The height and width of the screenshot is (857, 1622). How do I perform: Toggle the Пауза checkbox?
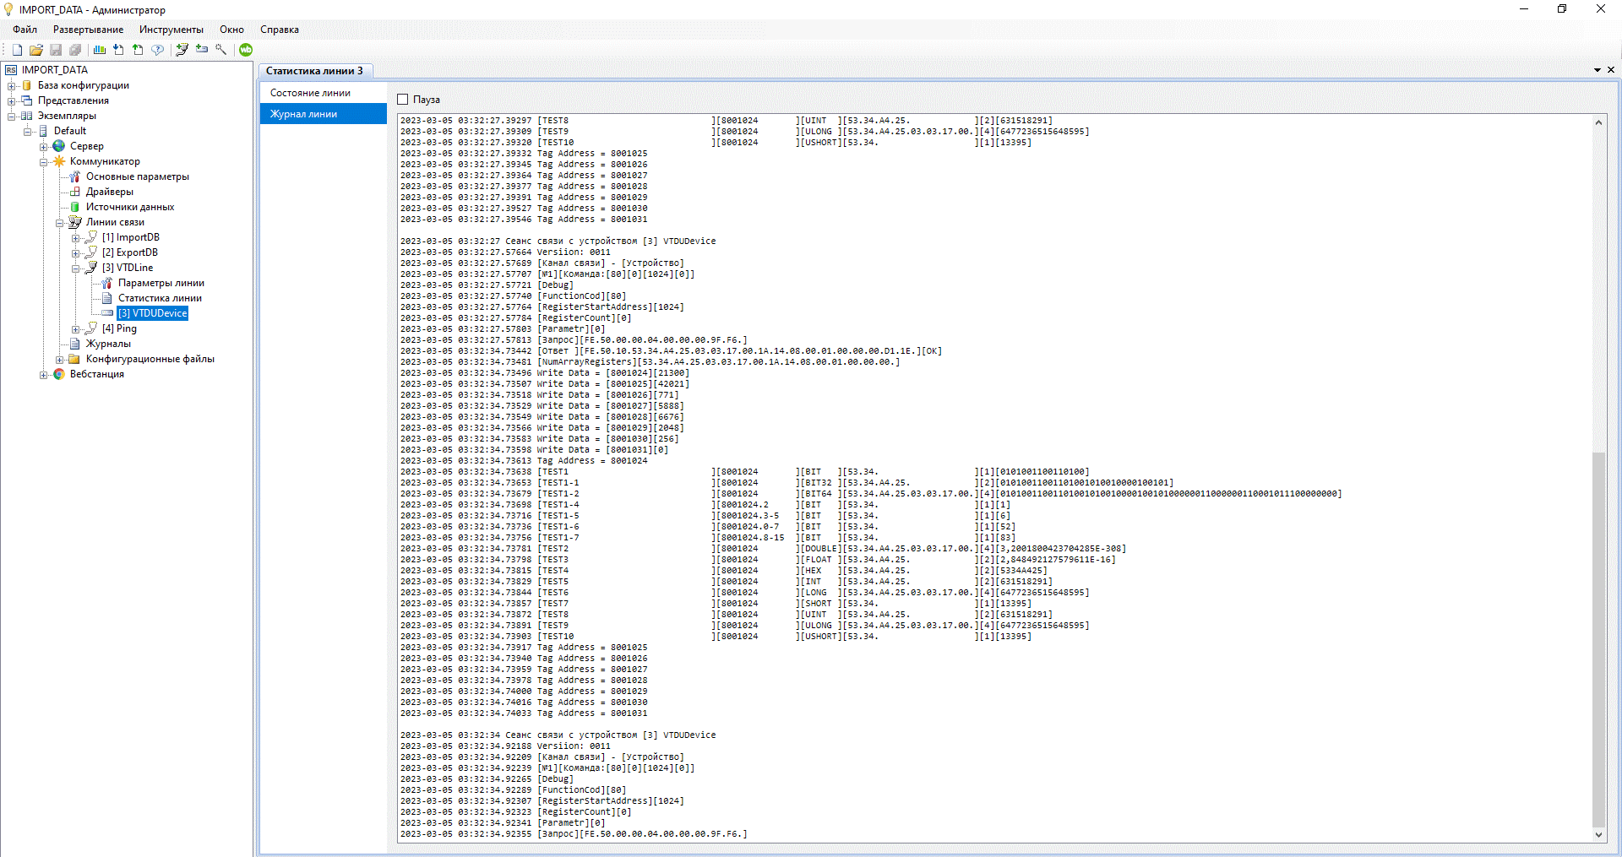click(x=403, y=100)
